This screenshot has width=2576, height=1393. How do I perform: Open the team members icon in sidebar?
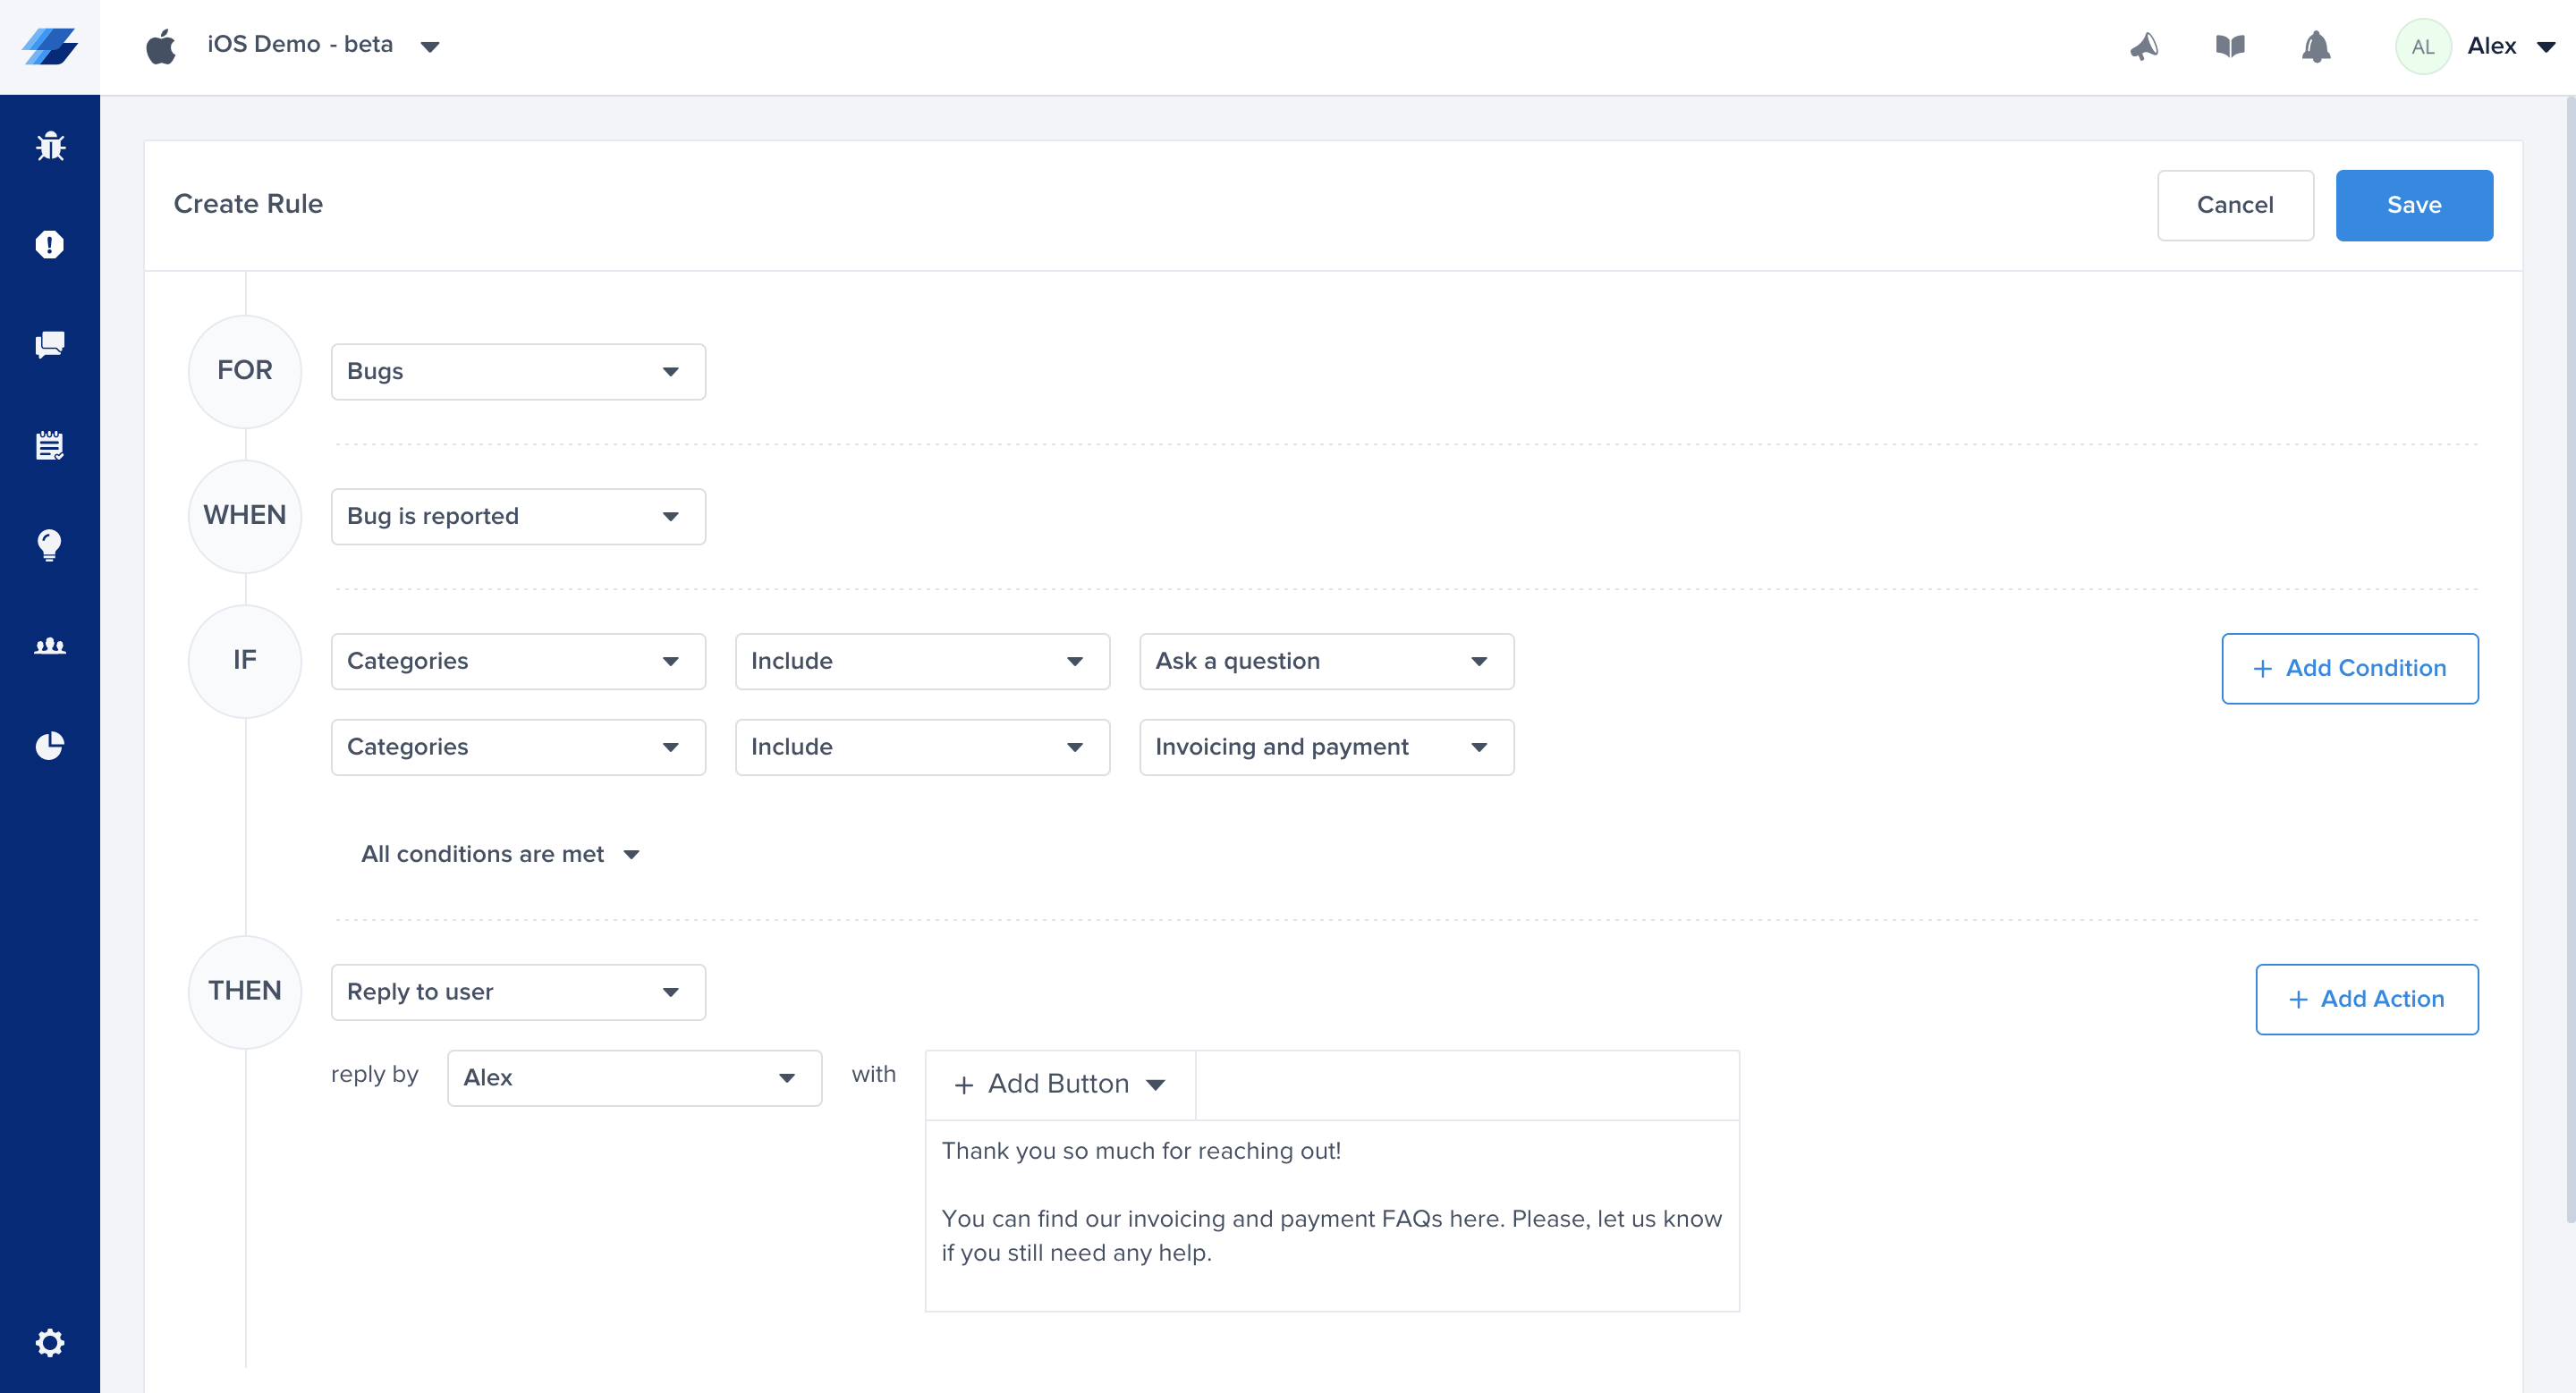[x=50, y=646]
